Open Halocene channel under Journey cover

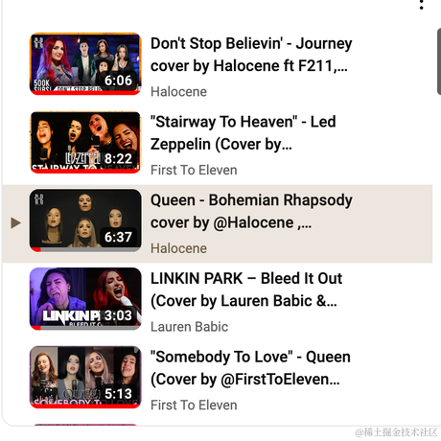pyautogui.click(x=178, y=92)
